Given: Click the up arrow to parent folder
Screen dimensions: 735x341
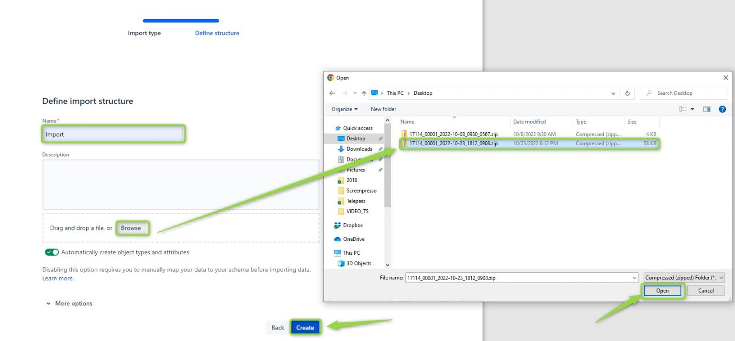Looking at the screenshot, I should tap(364, 92).
